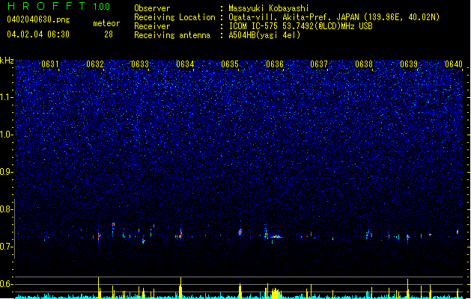This screenshot has width=471, height=299.
Task: Click the long meteor echo just after 0636
Action: coord(276,237)
